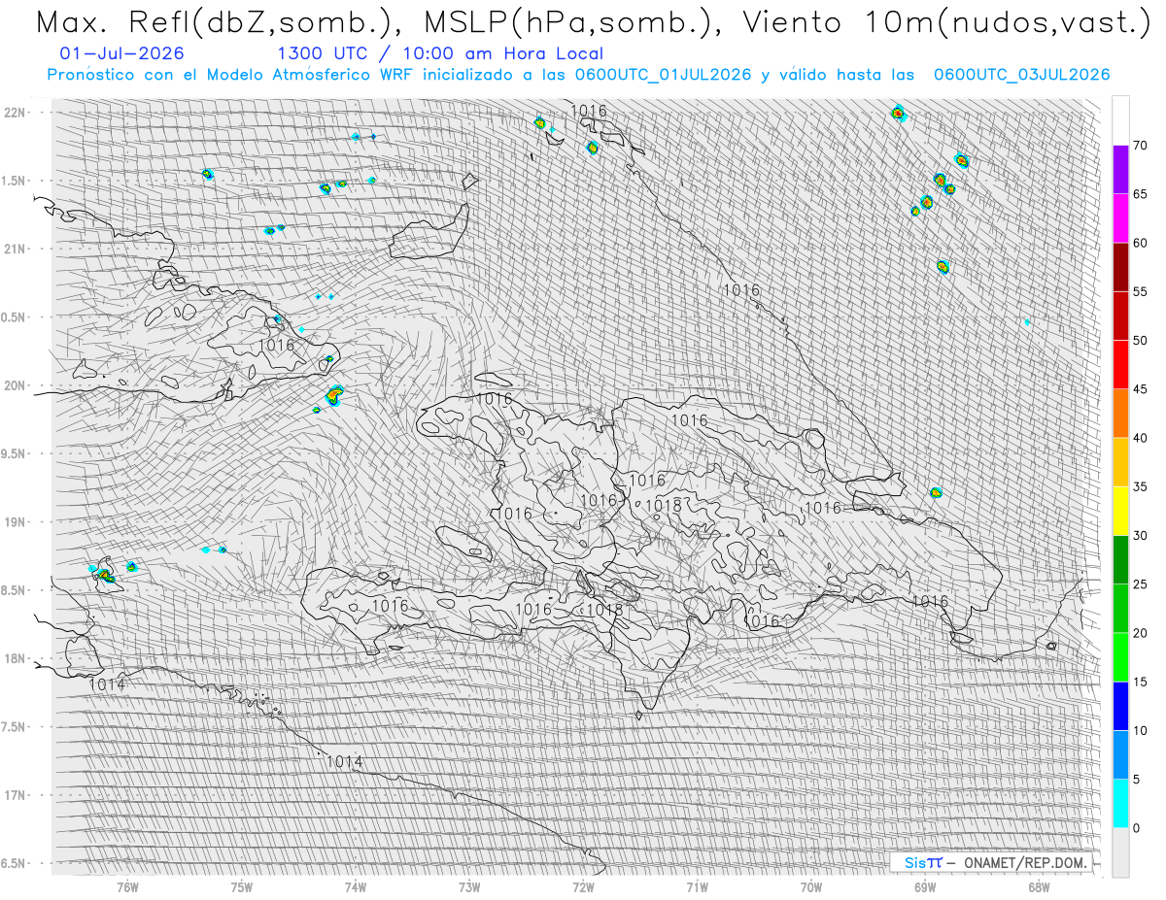Click the 18N latitude label
Screen dimensions: 1166x900
(x=16, y=659)
